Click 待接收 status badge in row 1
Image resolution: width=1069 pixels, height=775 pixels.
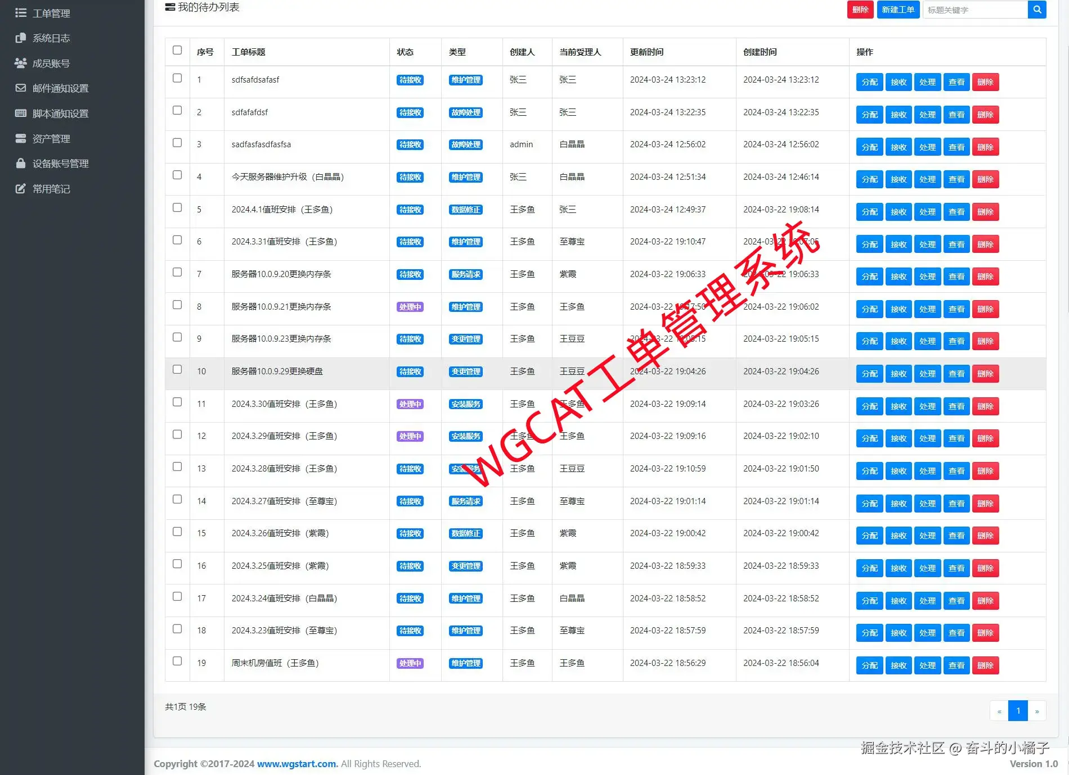coord(410,80)
